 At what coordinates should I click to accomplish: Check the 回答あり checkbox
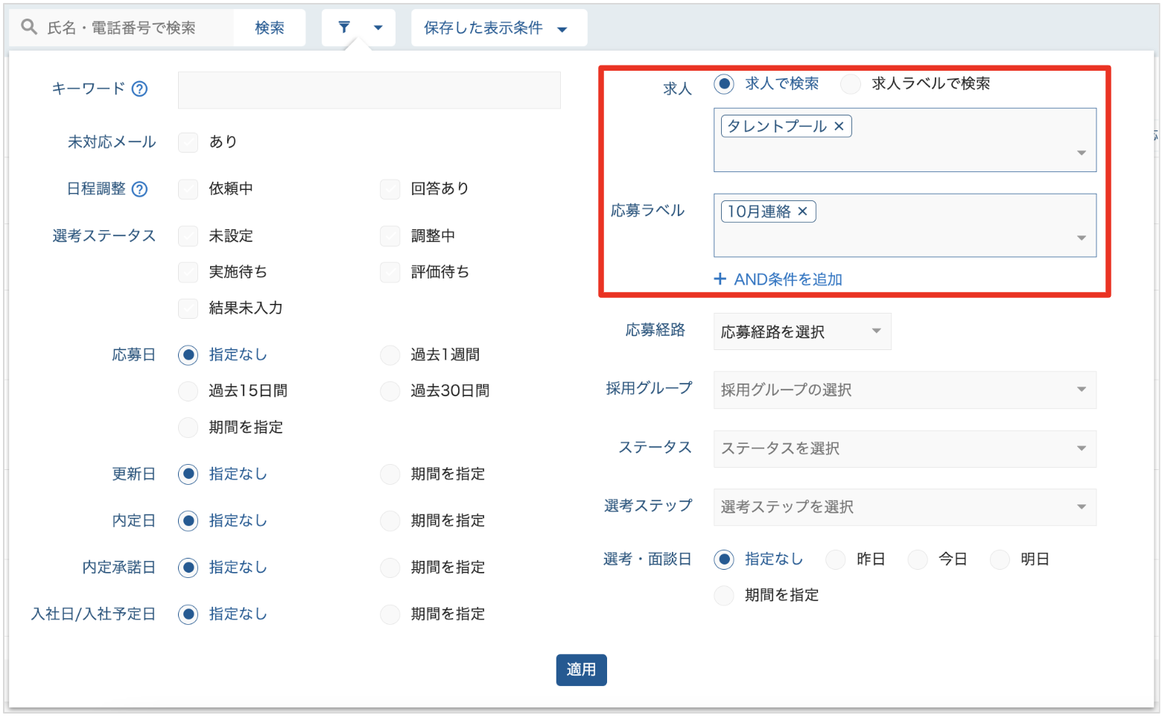click(x=390, y=189)
